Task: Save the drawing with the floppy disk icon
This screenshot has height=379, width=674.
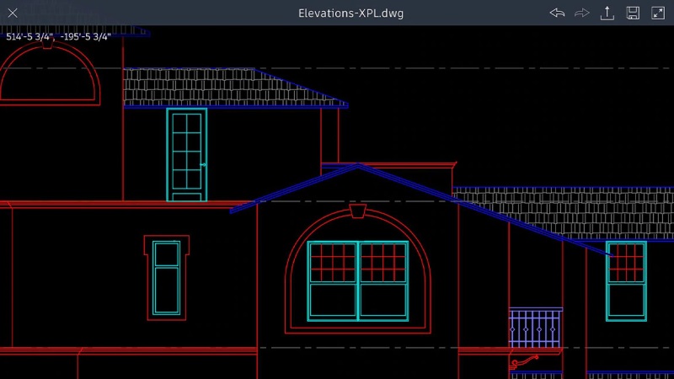Action: [633, 13]
